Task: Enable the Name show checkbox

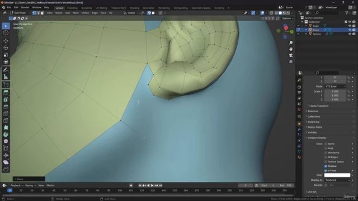Action: click(x=326, y=144)
